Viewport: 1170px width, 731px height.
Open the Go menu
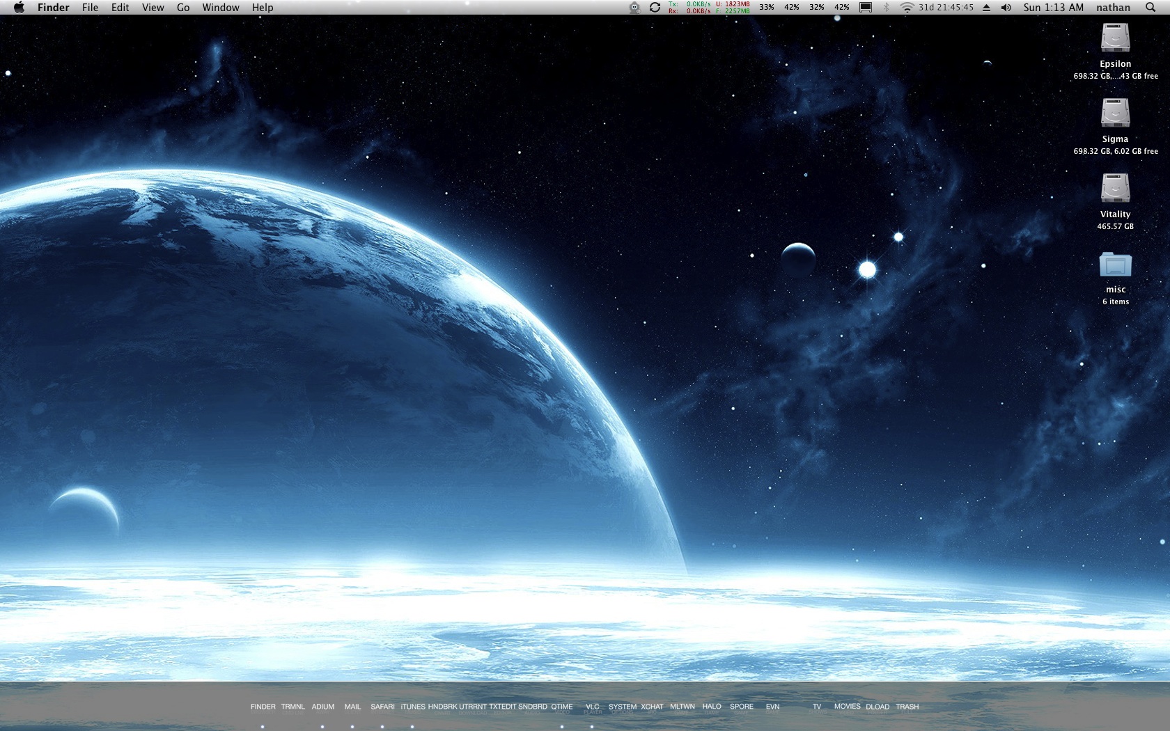point(183,8)
